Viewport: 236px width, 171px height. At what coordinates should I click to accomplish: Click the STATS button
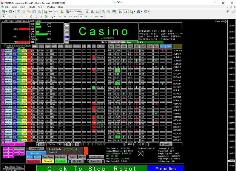82,157
